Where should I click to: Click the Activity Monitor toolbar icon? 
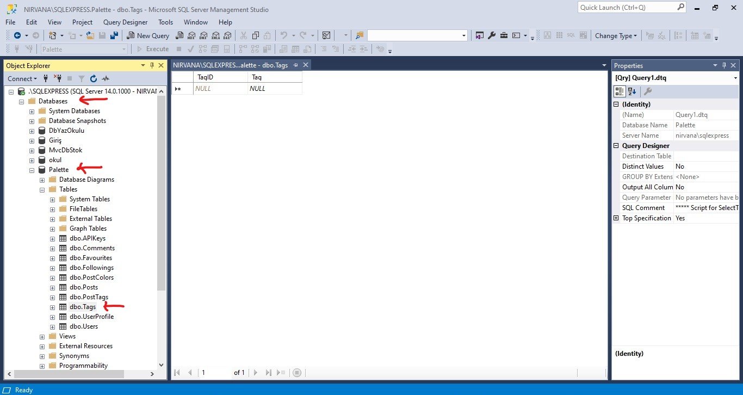tap(326, 35)
